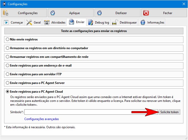Click the Aplique button

pos(71,13)
